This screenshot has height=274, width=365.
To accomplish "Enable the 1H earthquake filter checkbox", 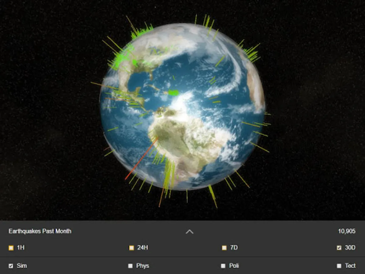I will coord(11,248).
